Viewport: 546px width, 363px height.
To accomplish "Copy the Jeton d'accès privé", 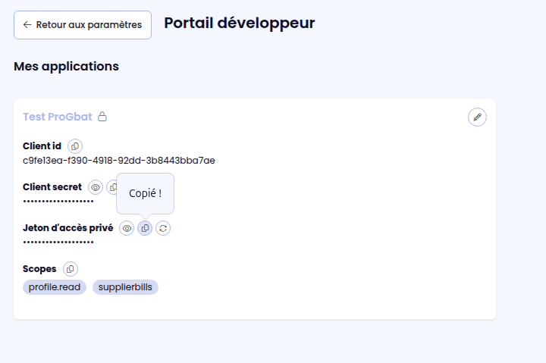I will [145, 228].
